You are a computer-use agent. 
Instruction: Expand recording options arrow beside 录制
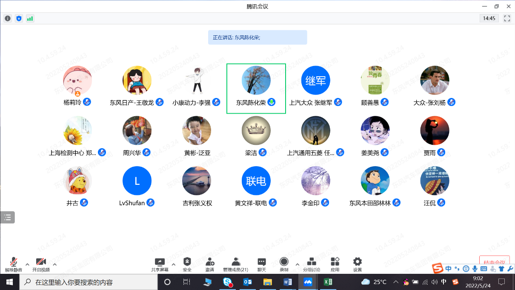(297, 264)
